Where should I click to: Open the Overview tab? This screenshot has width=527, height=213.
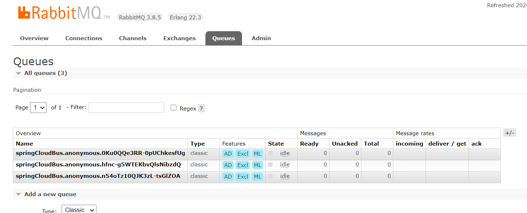coord(34,38)
